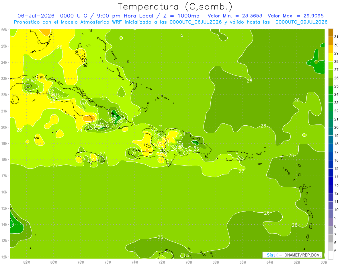
Task: Click the "64W" longitude axis label
Action: click(x=270, y=262)
